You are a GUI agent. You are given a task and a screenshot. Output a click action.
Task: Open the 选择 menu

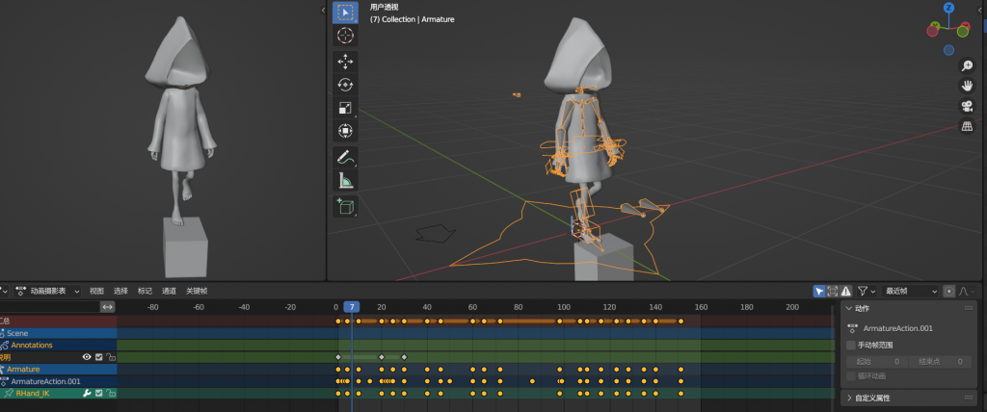[x=120, y=292]
